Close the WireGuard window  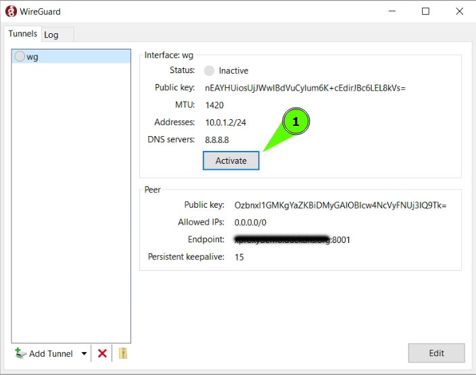click(x=459, y=12)
